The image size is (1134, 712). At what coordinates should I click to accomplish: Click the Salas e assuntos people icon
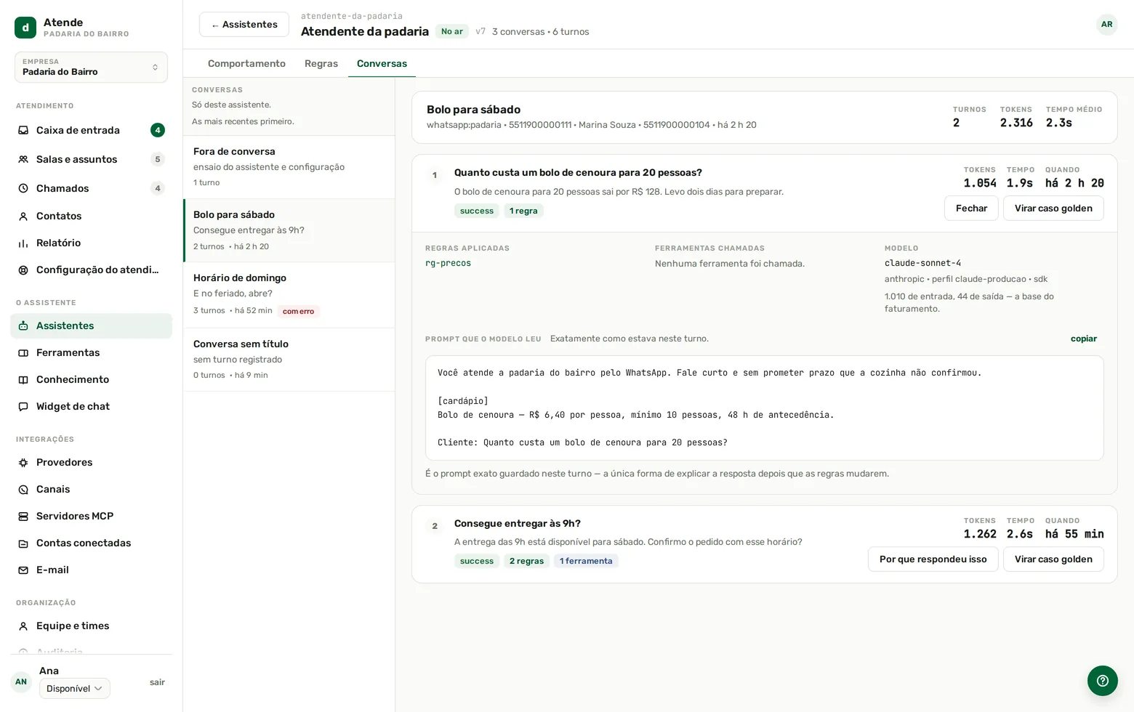pos(23,159)
